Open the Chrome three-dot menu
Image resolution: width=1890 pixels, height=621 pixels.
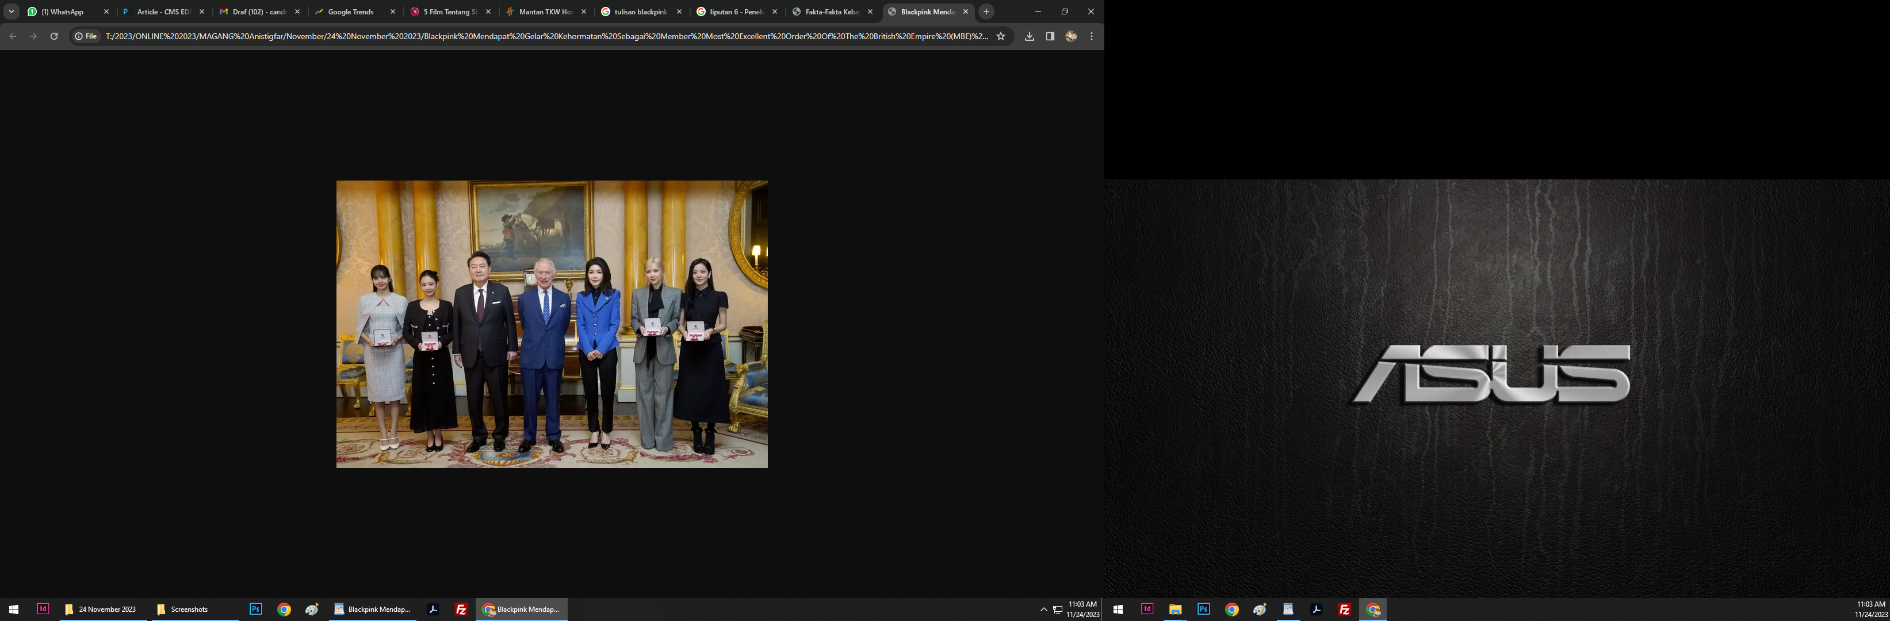[1092, 36]
